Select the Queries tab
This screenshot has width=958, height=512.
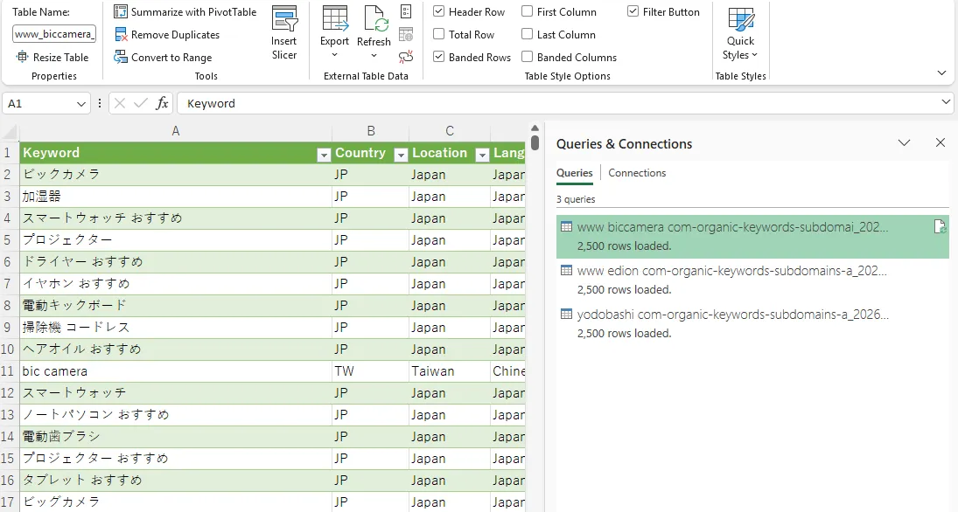pos(574,173)
